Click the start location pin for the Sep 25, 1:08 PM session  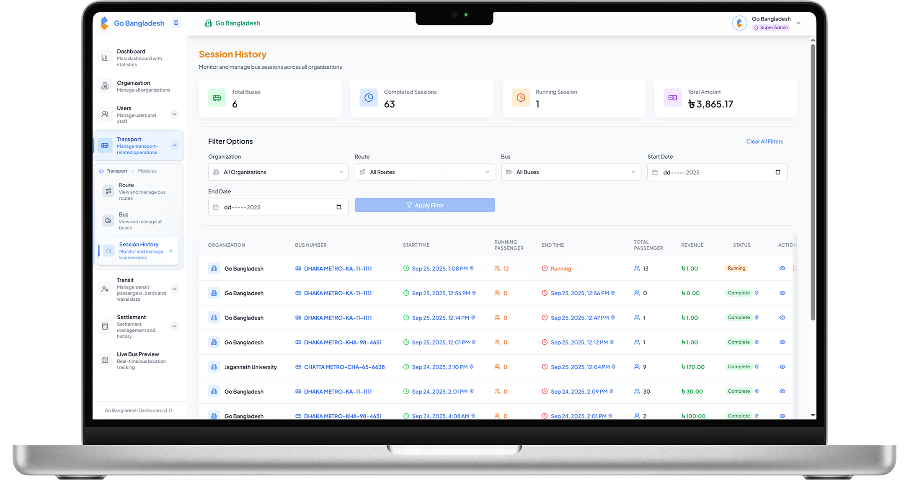click(x=472, y=268)
